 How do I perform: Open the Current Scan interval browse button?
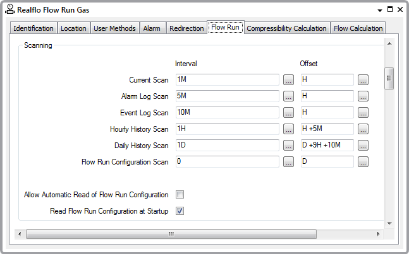[288, 80]
